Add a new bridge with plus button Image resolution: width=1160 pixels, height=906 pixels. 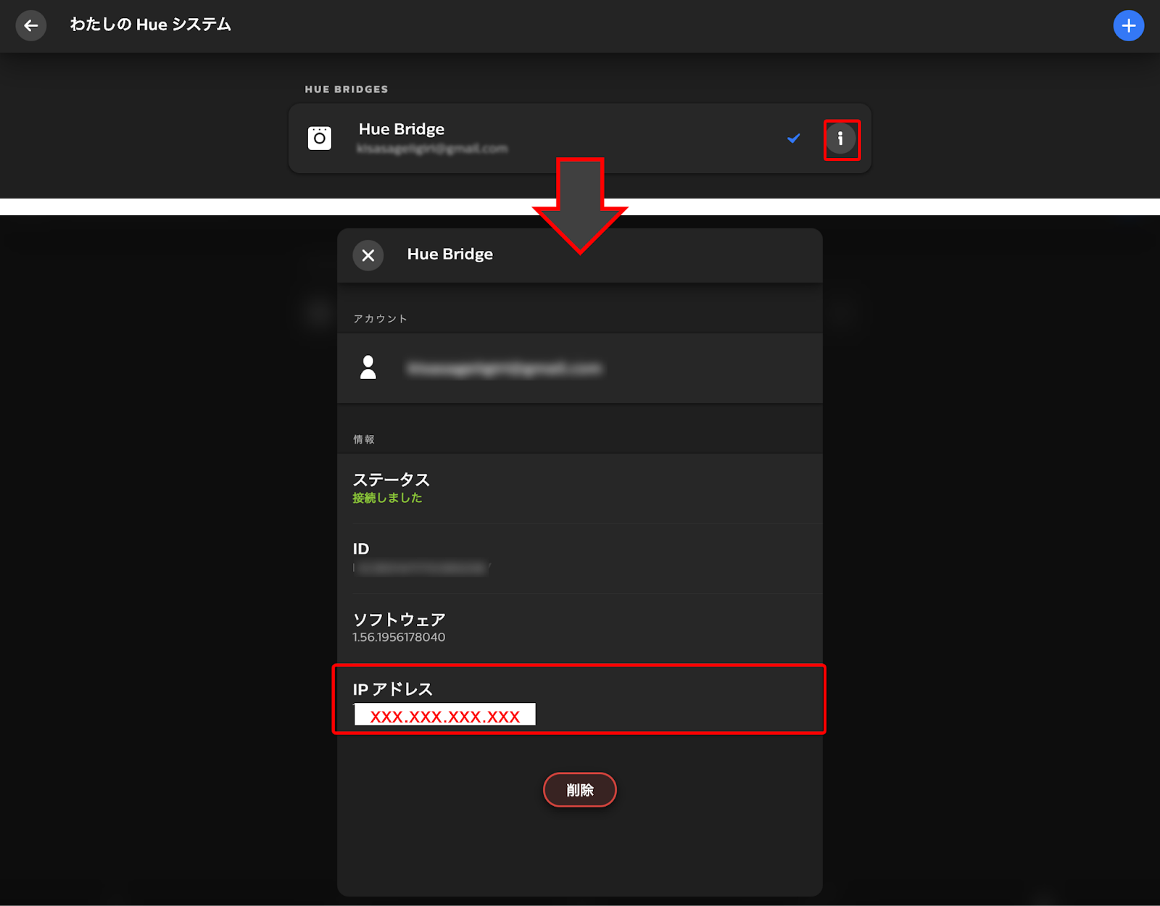click(1129, 26)
